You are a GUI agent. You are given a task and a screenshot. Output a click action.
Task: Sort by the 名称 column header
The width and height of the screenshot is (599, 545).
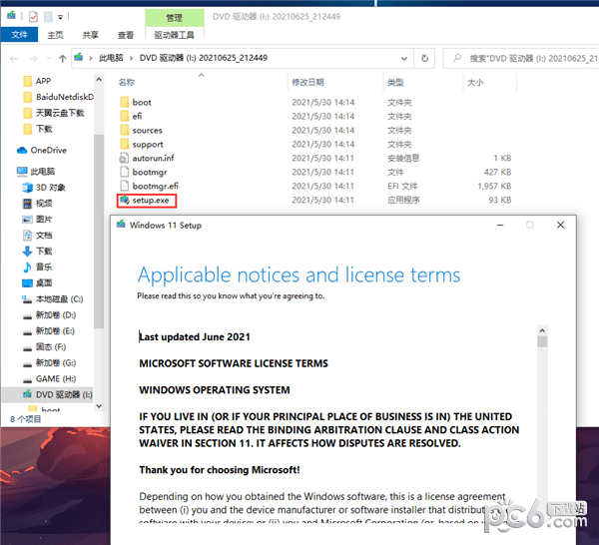click(127, 82)
